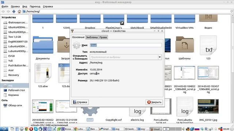Select UbuntuHDDSys... device in sidebar
Image resolution: width=234 pixels, height=131 pixels.
(15, 32)
